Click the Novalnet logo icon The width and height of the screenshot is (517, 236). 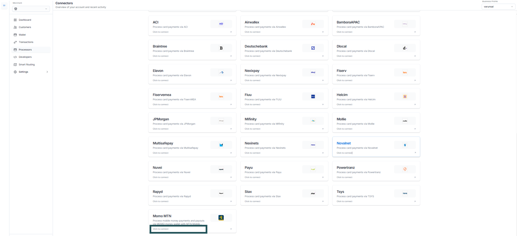pos(405,145)
